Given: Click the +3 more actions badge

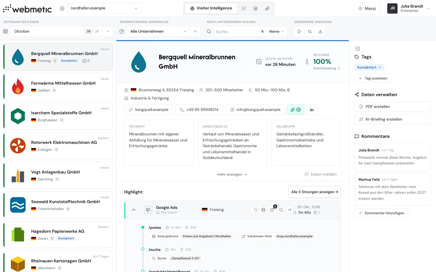Looking at the screenshot, I should click(289, 210).
